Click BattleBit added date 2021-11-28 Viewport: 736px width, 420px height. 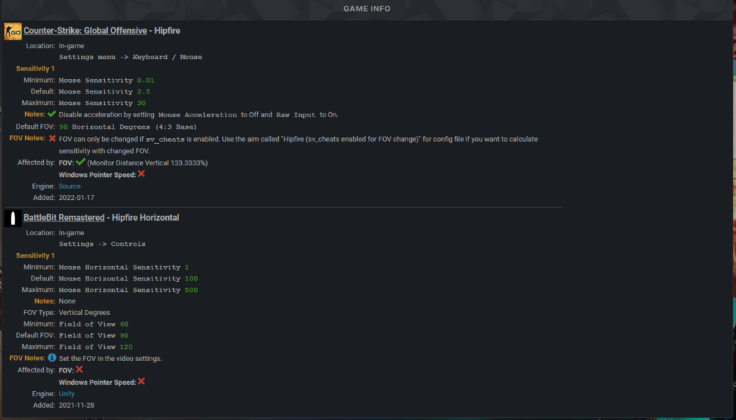[76, 405]
